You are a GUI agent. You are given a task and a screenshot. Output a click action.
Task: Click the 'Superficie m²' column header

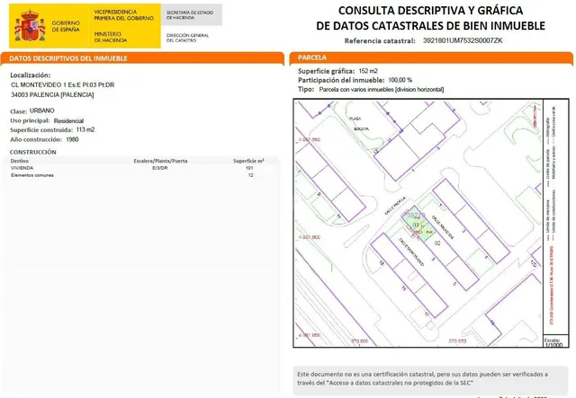point(248,161)
